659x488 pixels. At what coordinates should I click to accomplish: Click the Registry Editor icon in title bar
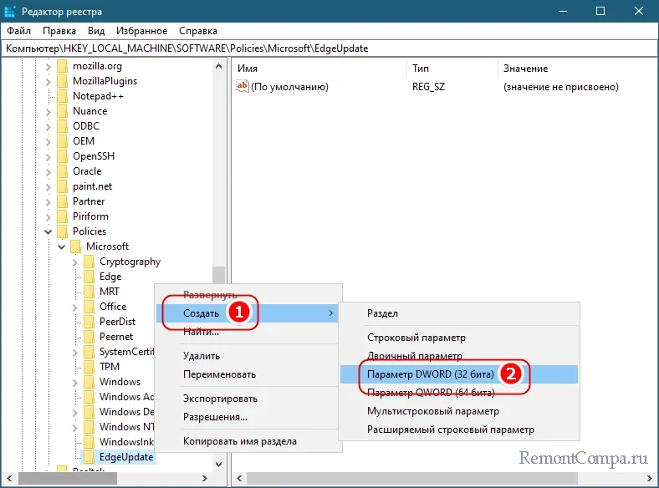point(13,12)
